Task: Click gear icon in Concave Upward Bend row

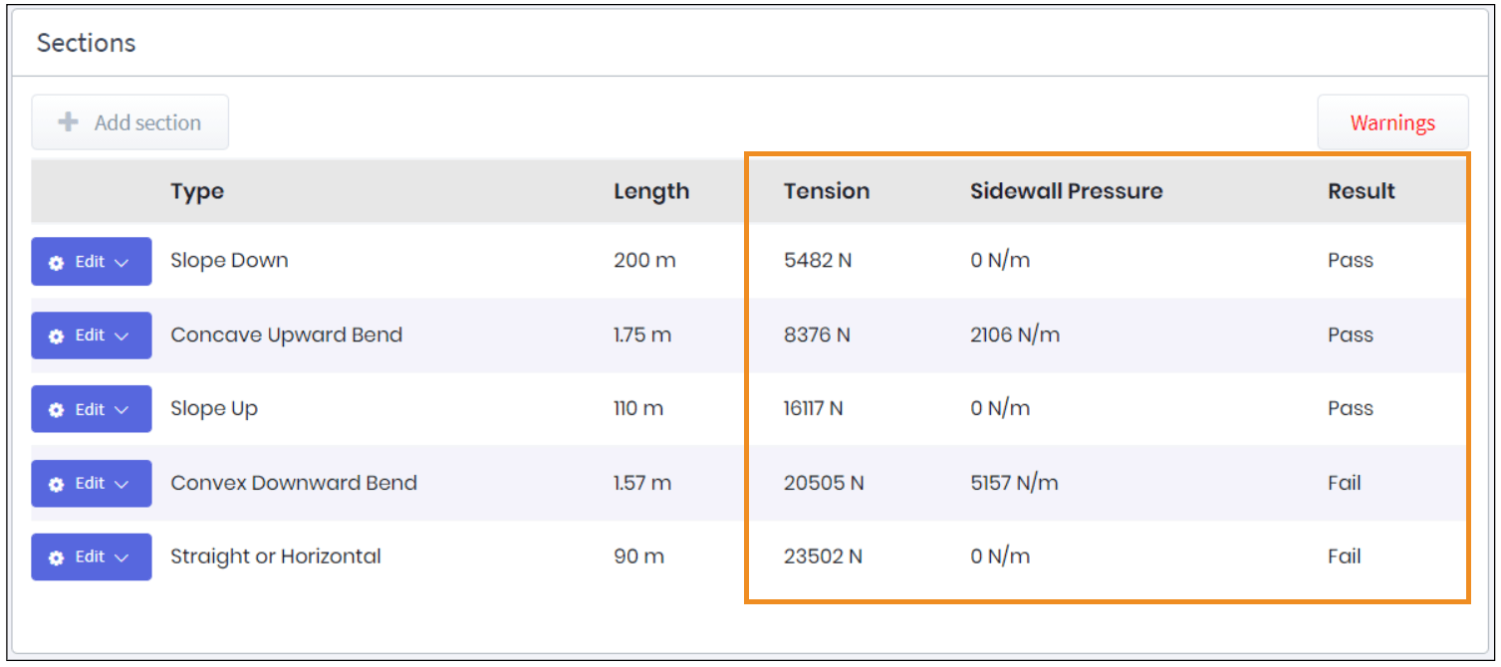Action: [57, 336]
